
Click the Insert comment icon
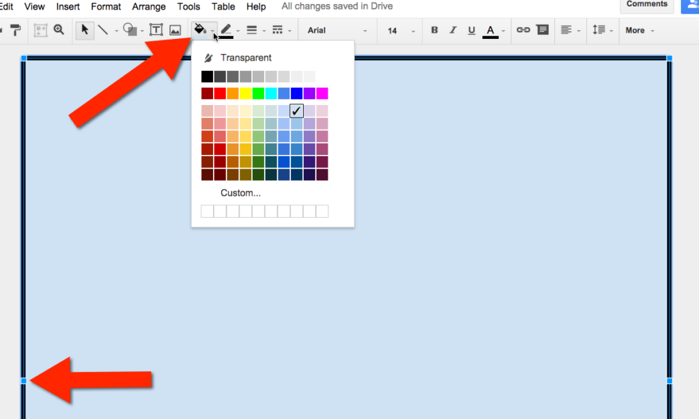541,30
